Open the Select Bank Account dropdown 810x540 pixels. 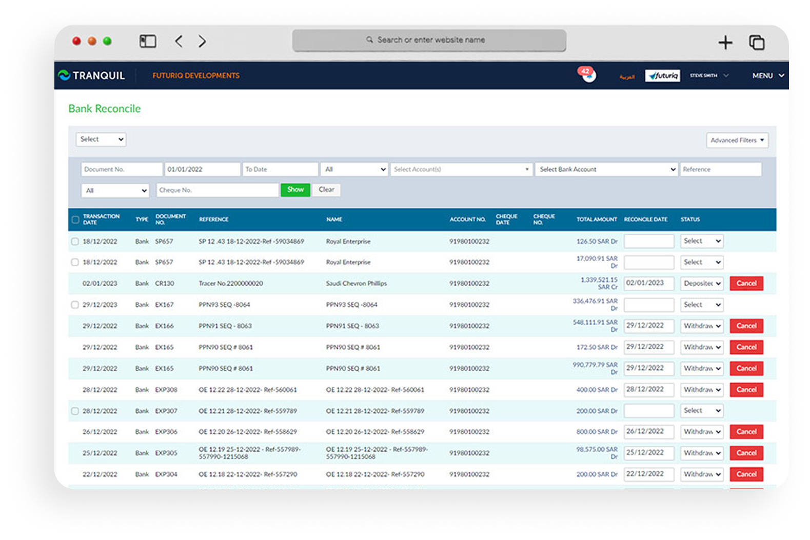click(606, 169)
